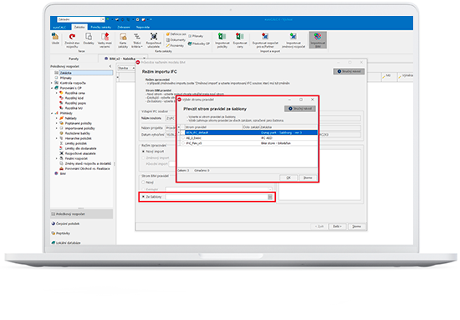
Task: Switch to Položky zakázky ribbon tab
Action: pyautogui.click(x=101, y=27)
